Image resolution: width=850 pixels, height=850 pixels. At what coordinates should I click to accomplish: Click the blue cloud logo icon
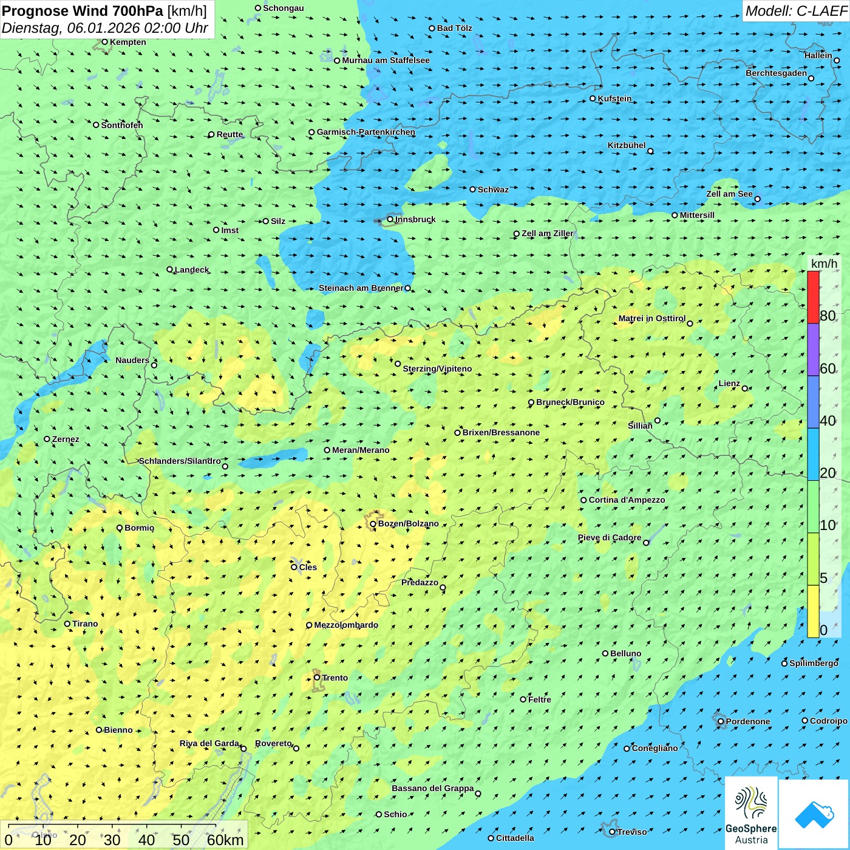click(814, 814)
